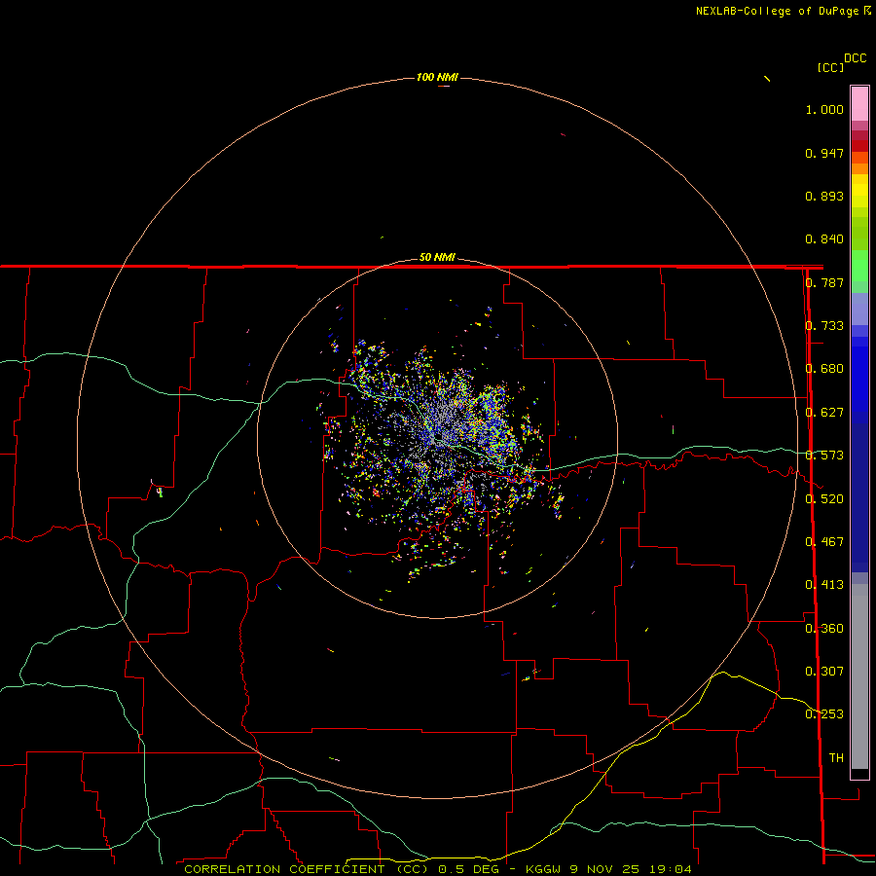
Task: Click the TH threshold label
Action: click(x=836, y=758)
